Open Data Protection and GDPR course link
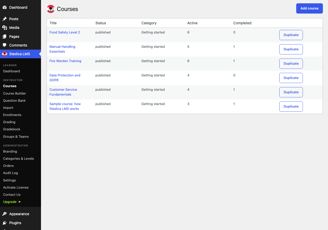 65,78
